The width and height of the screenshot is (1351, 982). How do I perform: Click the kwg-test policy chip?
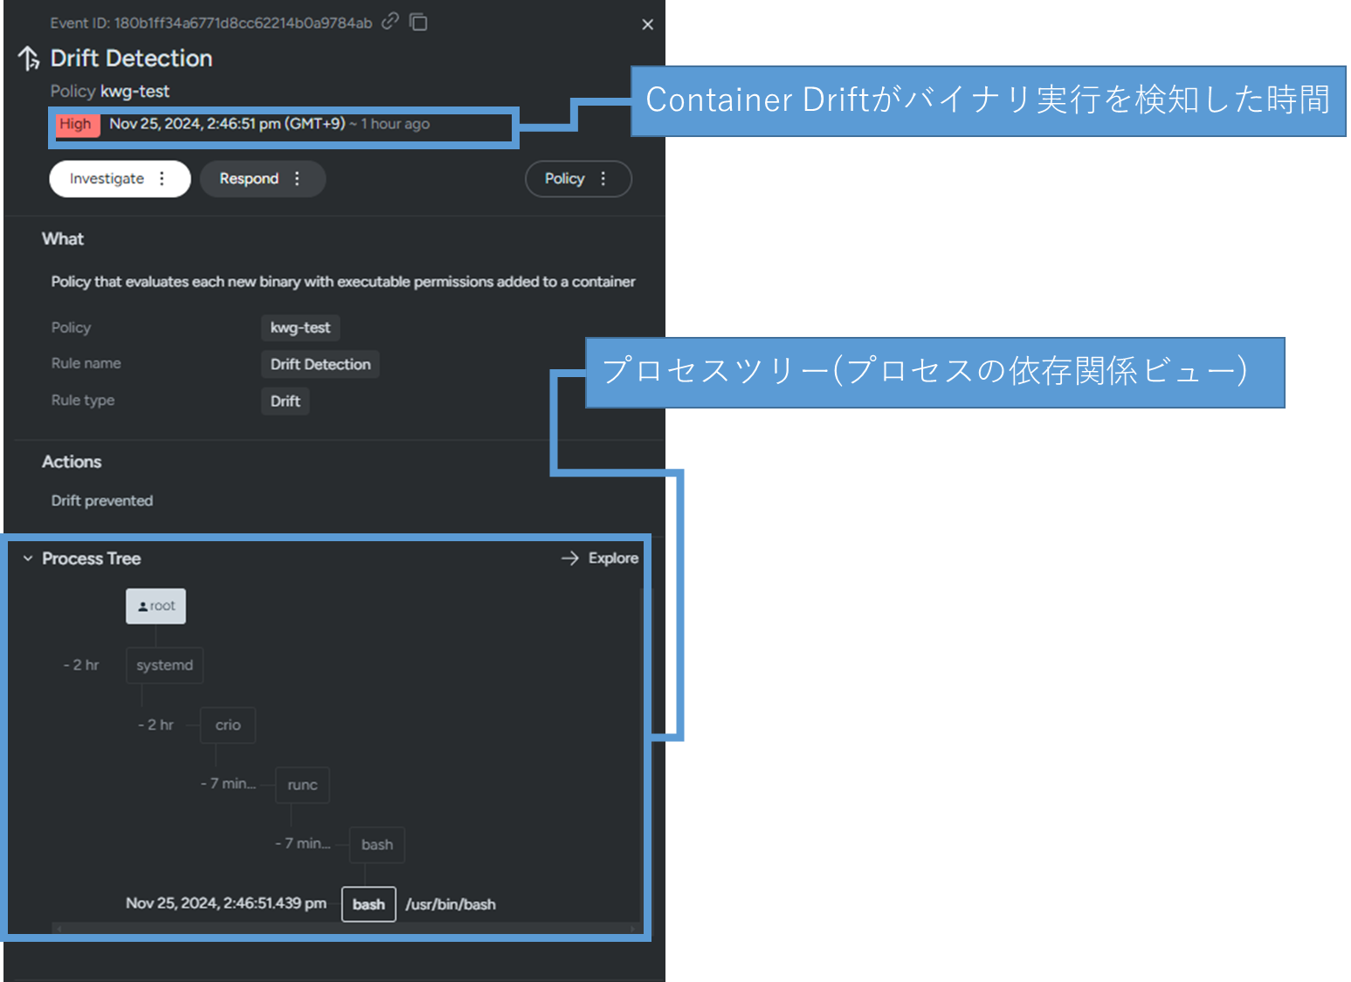(300, 328)
